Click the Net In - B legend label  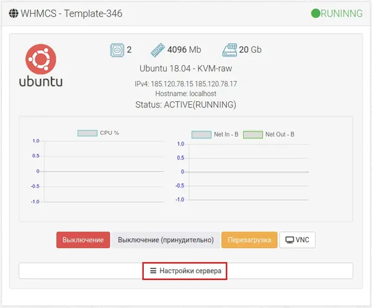(x=226, y=135)
